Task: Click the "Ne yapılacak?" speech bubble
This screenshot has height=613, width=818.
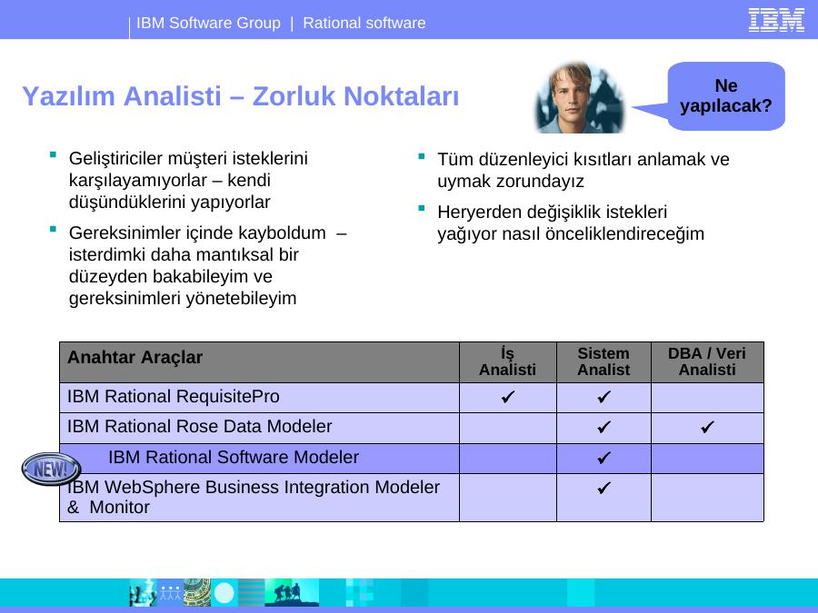Action: 725,96
